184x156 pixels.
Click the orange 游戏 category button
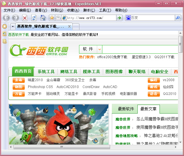coord(154,87)
